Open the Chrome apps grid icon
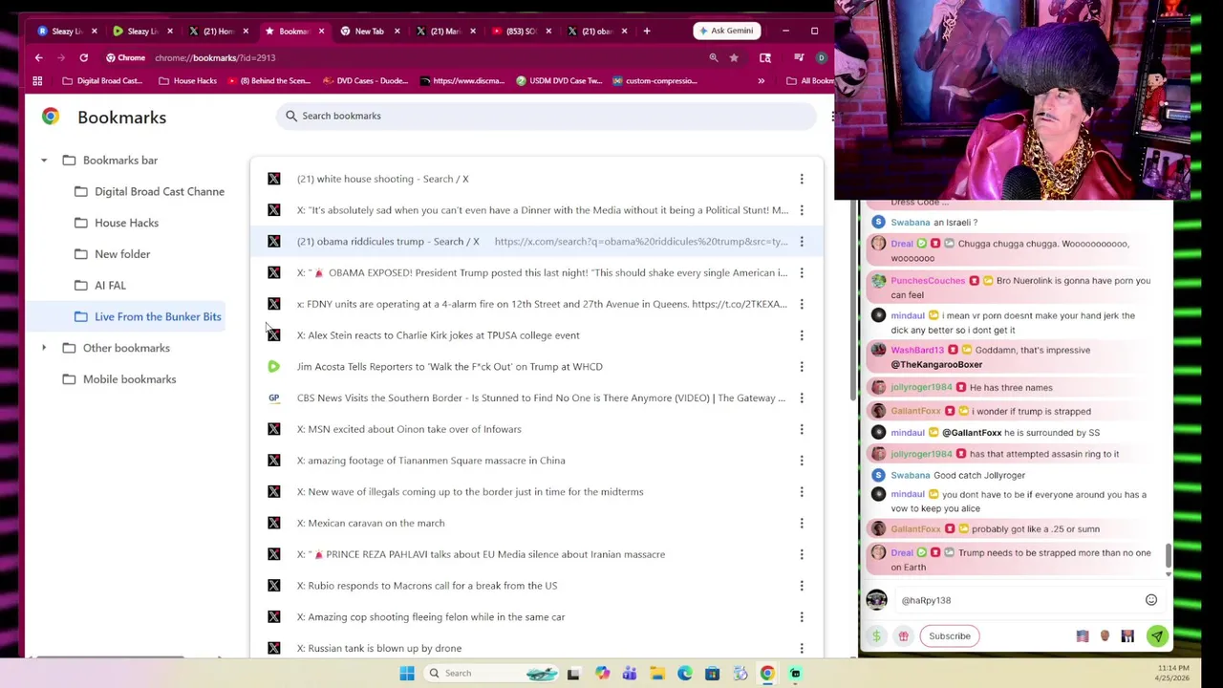The width and height of the screenshot is (1223, 688). click(x=38, y=81)
